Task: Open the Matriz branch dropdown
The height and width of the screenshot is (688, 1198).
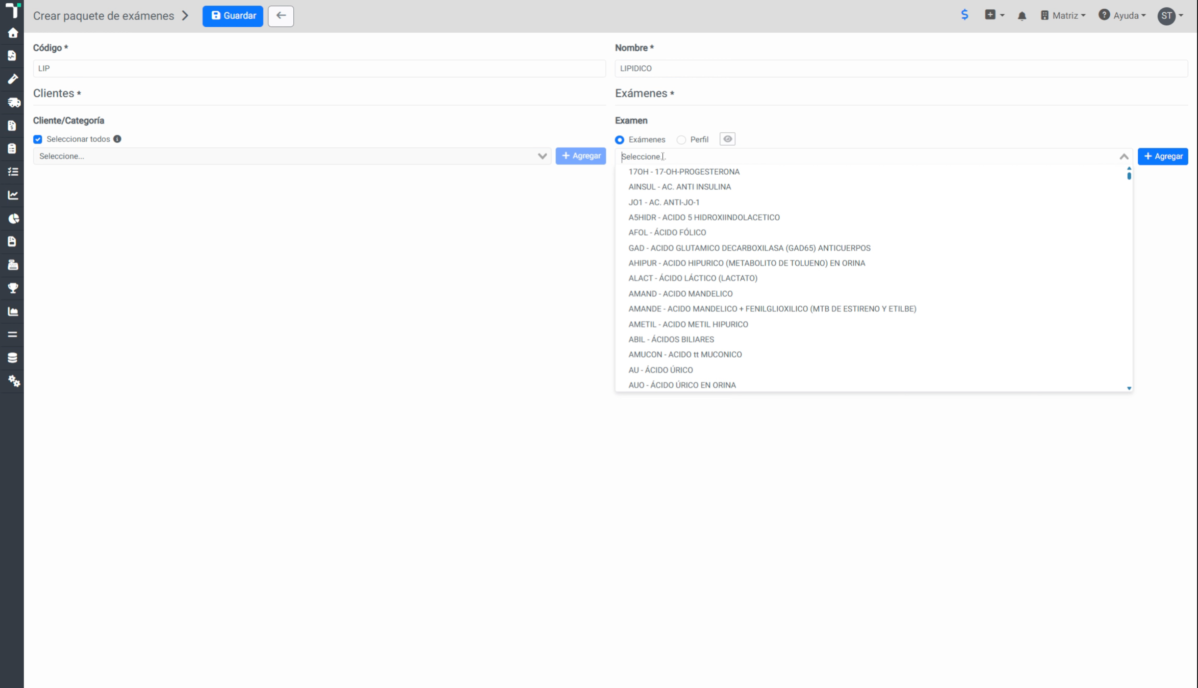Action: (x=1063, y=15)
